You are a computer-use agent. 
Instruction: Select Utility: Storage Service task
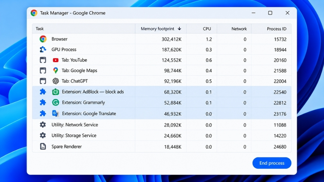coord(162,135)
